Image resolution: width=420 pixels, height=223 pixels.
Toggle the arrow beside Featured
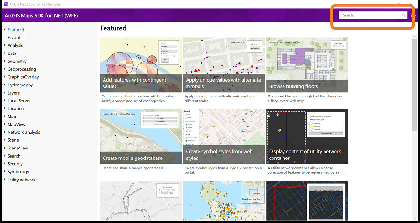tap(5, 30)
